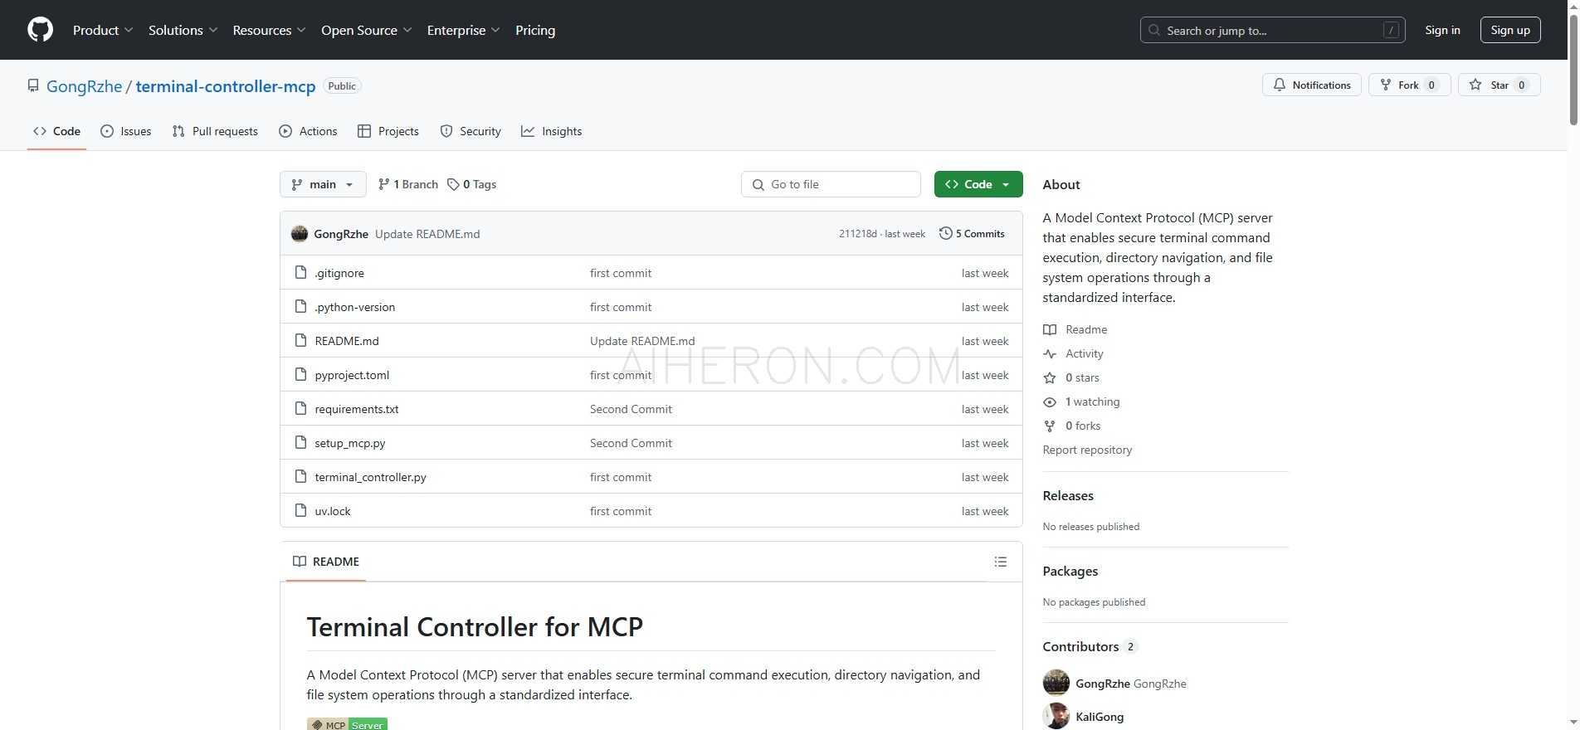The height and width of the screenshot is (730, 1580).
Task: Select the Code tab
Action: point(56,131)
